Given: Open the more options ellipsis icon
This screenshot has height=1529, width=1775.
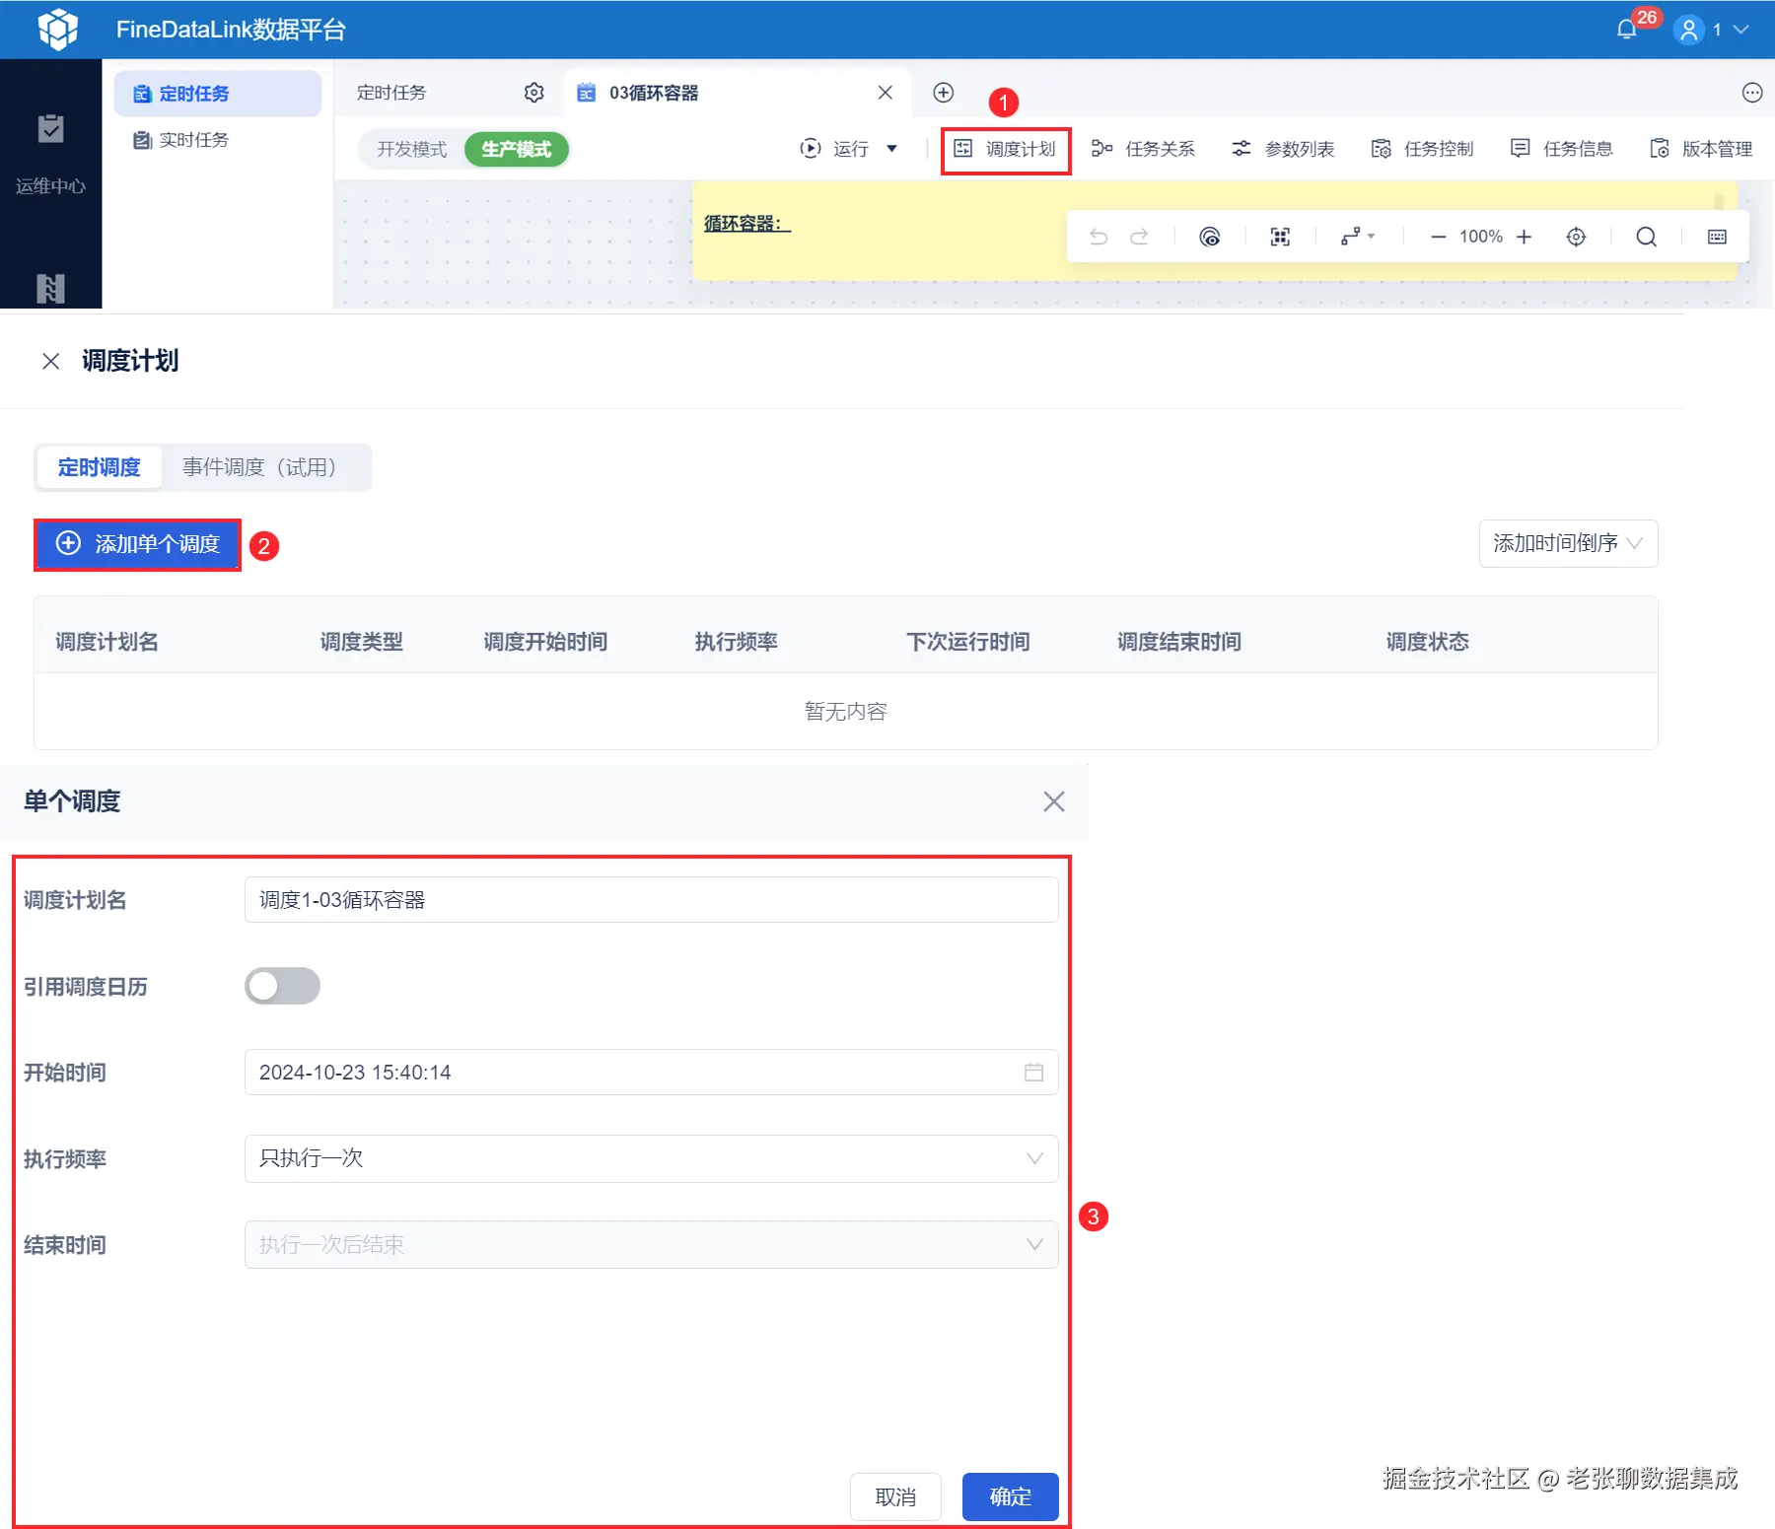Looking at the screenshot, I should tap(1752, 93).
